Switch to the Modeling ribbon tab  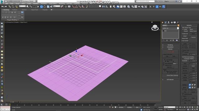[x=6, y=10]
